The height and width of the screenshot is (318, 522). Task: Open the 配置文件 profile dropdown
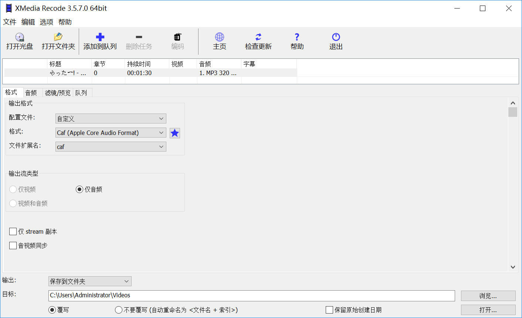[x=111, y=118]
